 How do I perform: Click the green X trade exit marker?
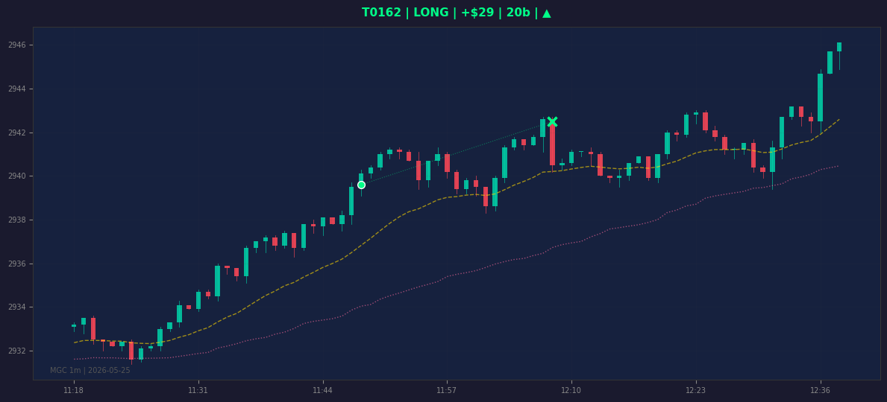552,121
